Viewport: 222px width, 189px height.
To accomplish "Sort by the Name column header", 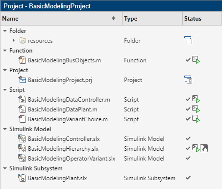I will tap(61, 19).
